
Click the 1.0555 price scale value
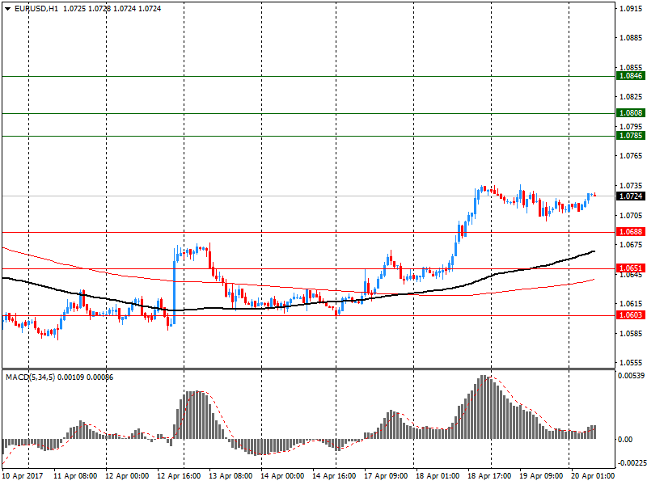click(631, 363)
